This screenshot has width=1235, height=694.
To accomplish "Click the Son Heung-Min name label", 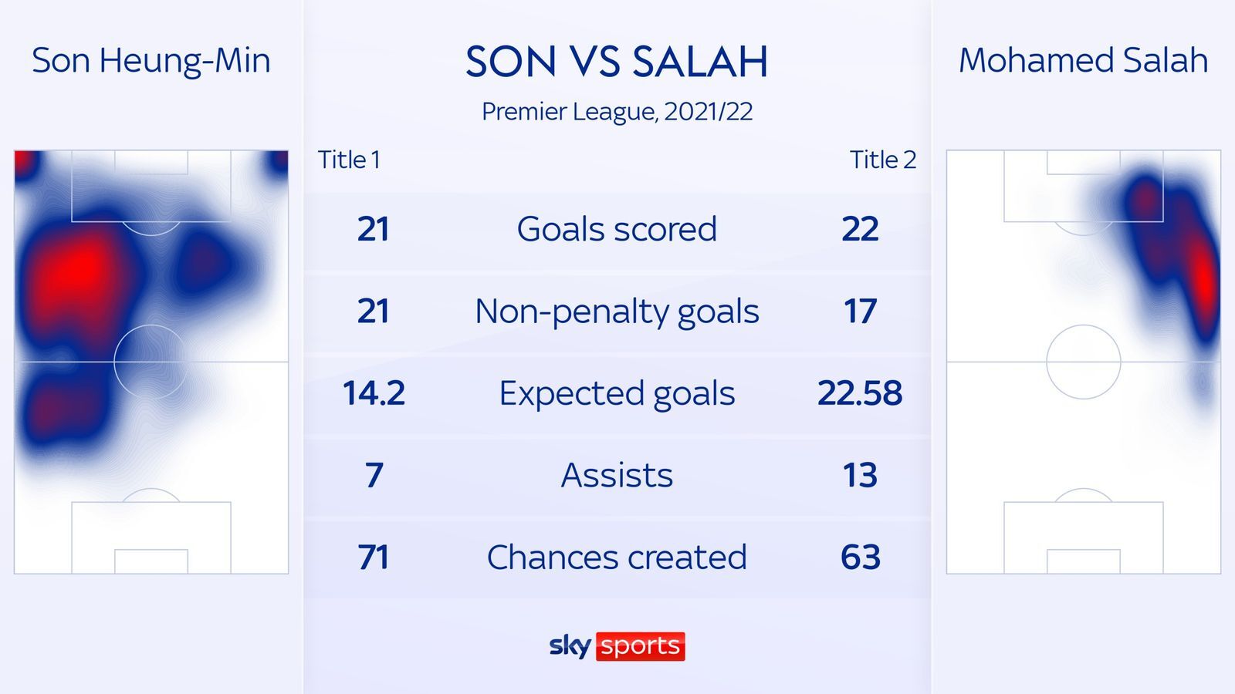I will point(151,61).
